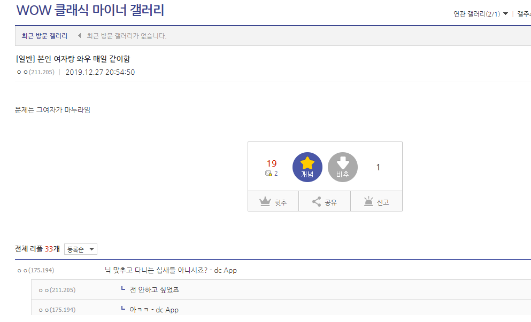
Task: Click the 전체 리플 33개 comment count
Action: coord(37,249)
